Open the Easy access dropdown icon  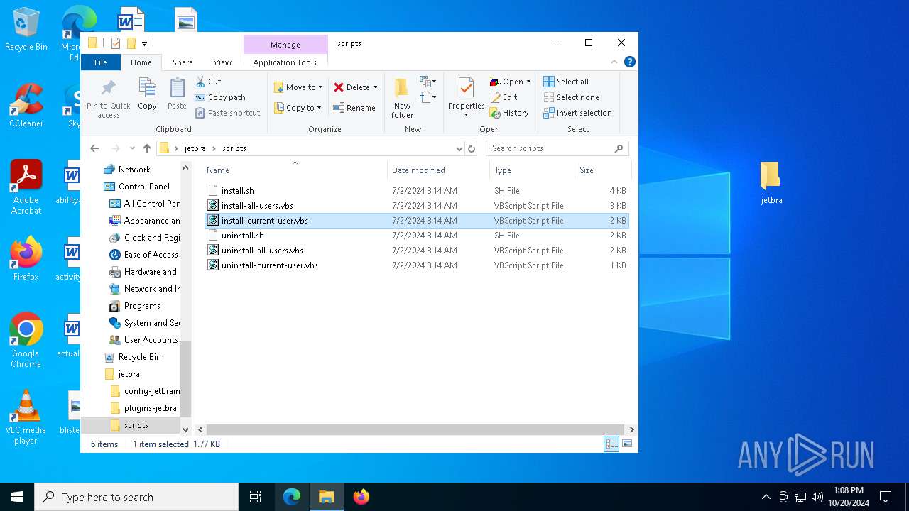pyautogui.click(x=428, y=97)
